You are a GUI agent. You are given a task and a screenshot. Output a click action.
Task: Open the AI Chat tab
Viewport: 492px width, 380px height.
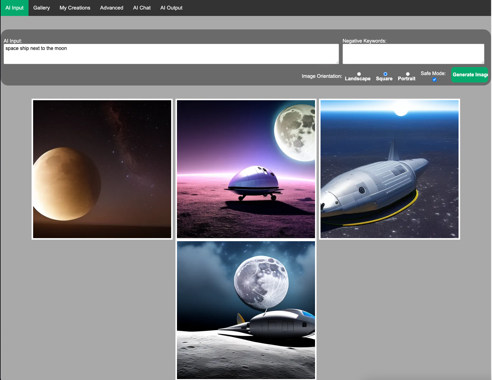click(142, 8)
